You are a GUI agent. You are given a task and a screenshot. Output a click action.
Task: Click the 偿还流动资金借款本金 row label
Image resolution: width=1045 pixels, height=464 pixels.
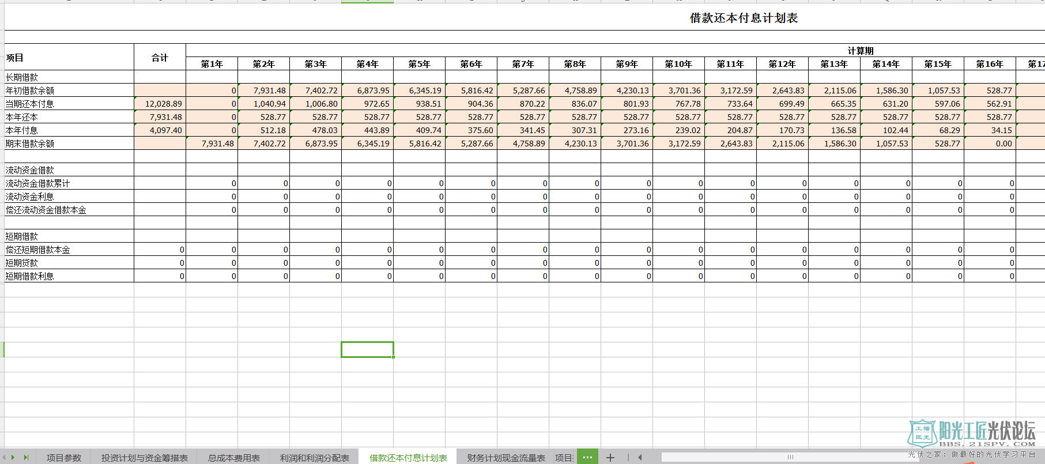46,210
